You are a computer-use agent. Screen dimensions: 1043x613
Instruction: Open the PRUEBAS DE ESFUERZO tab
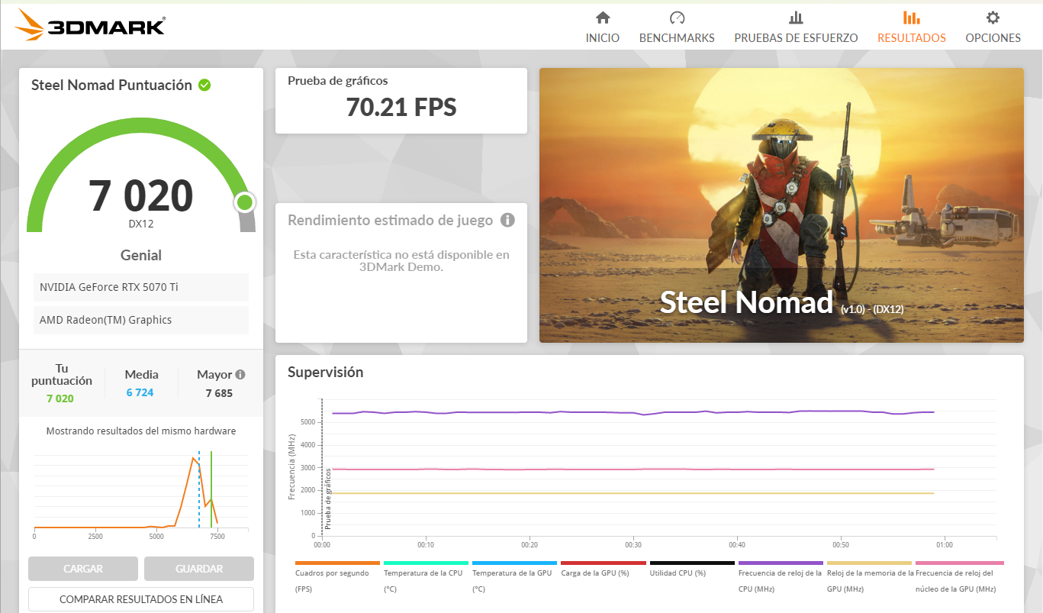[796, 27]
